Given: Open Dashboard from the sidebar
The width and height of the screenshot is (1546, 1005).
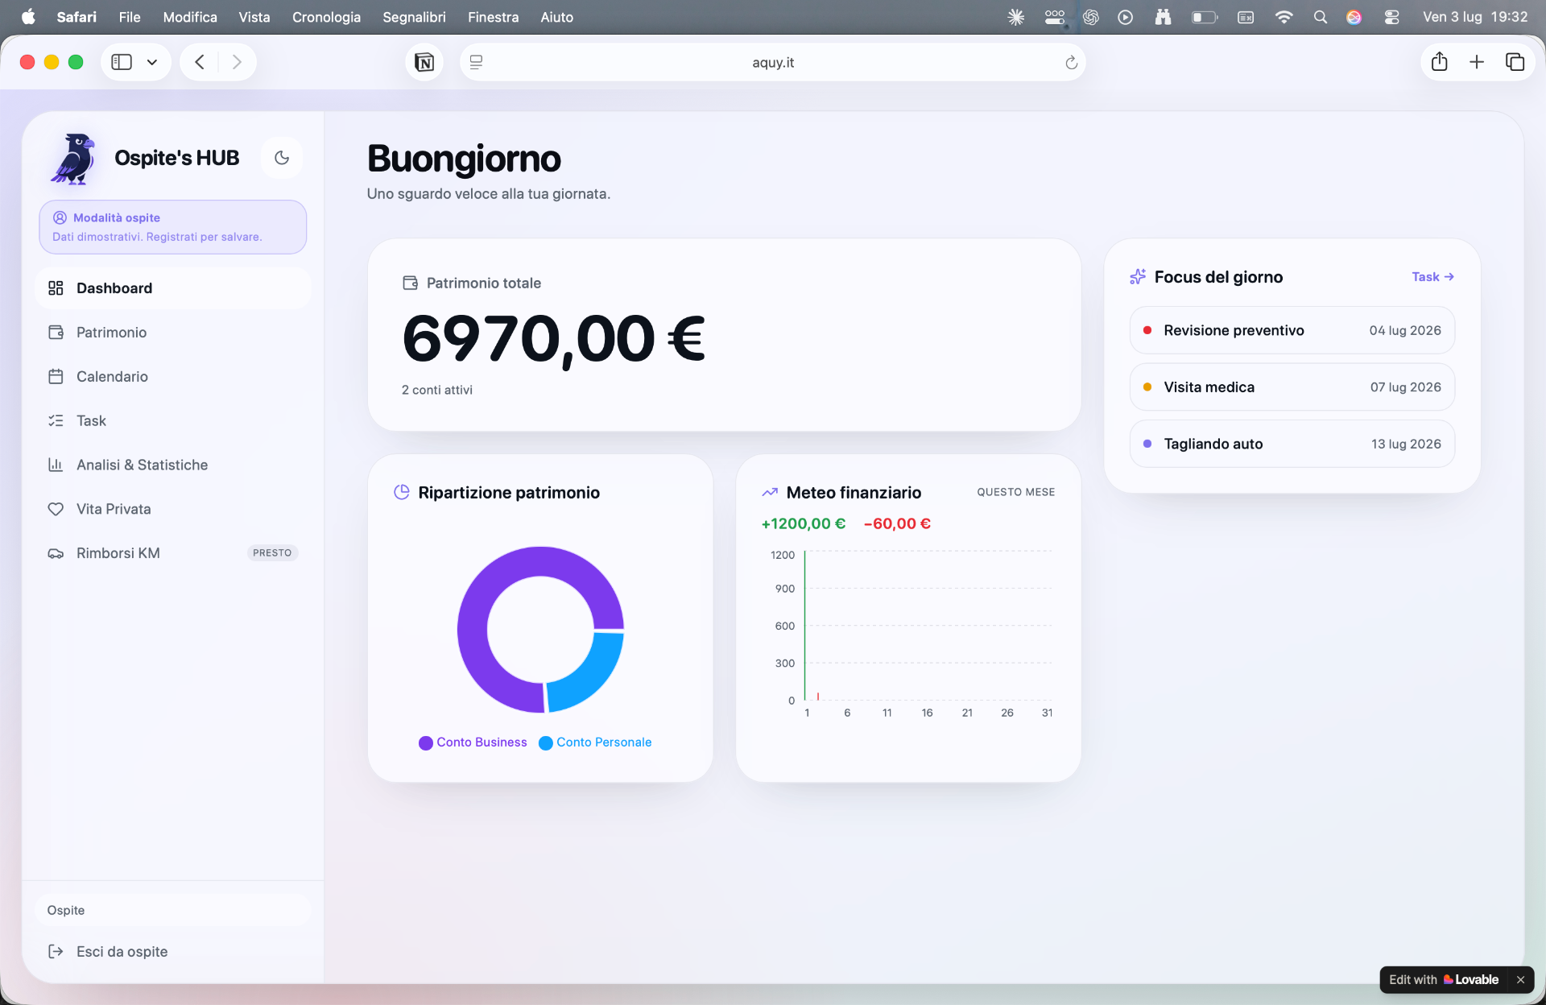Looking at the screenshot, I should [173, 288].
